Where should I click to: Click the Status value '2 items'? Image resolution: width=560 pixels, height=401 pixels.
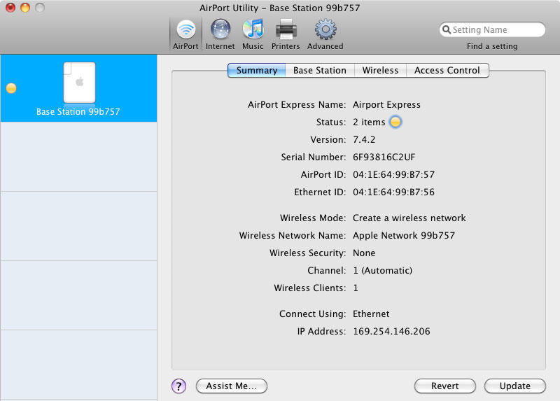pyautogui.click(x=369, y=122)
